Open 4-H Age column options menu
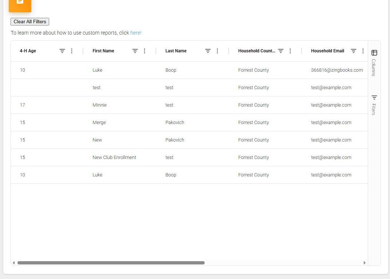The height and width of the screenshot is (279, 390). click(x=72, y=51)
